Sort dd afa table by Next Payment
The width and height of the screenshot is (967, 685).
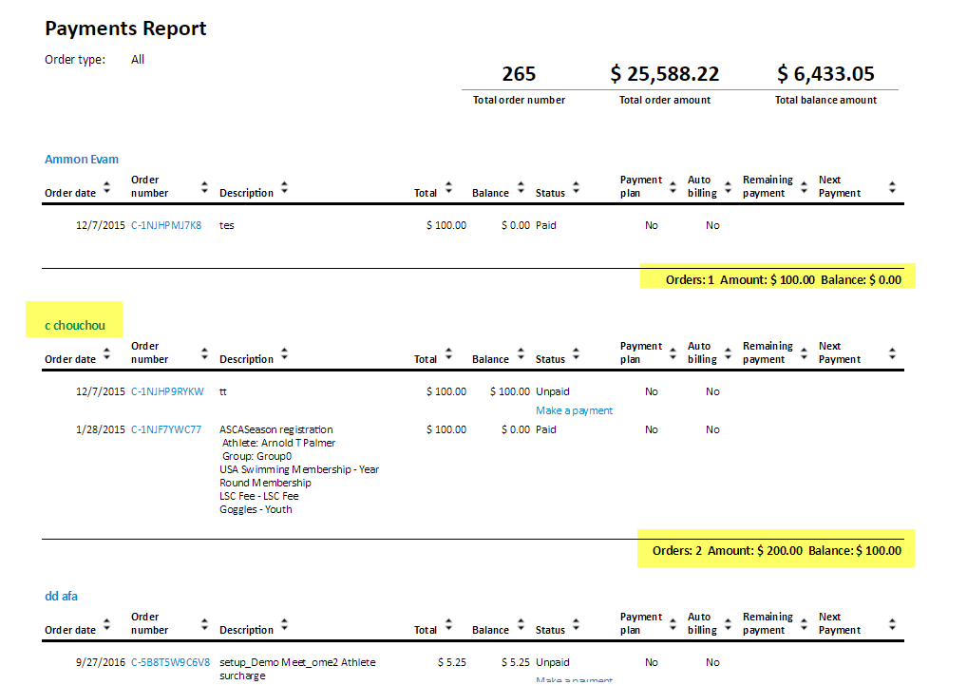click(x=892, y=624)
